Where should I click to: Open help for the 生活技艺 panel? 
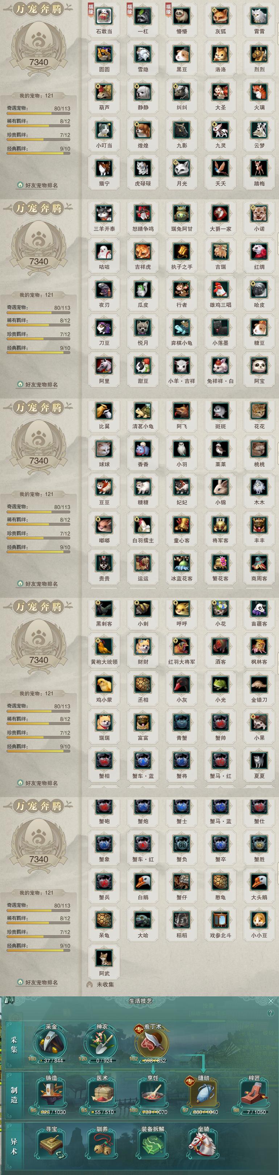[x=271, y=1013]
